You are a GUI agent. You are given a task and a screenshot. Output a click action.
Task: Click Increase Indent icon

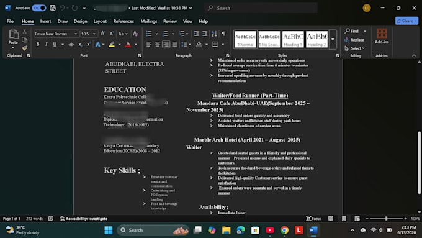pyautogui.click(x=205, y=34)
